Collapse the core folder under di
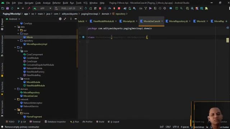Viewport: 230px width, 129px height. (x=18, y=51)
